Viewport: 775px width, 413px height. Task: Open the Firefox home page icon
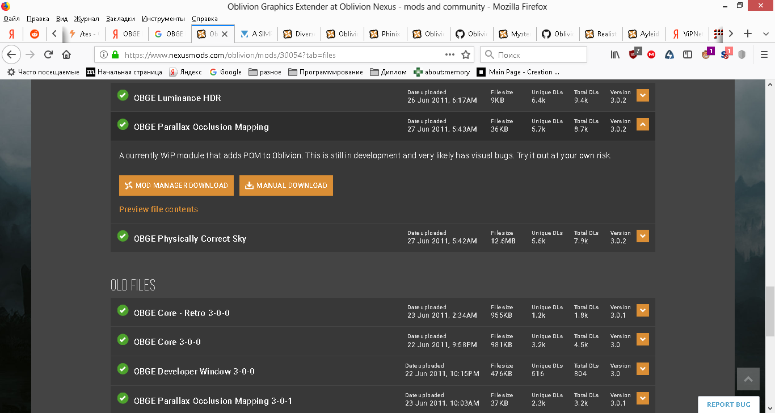(66, 54)
